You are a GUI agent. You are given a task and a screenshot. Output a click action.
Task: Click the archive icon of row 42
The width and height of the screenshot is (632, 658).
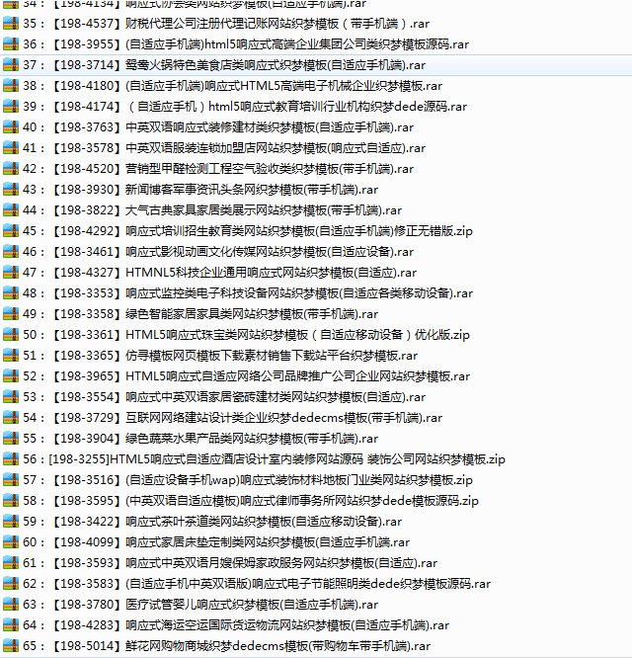11,169
